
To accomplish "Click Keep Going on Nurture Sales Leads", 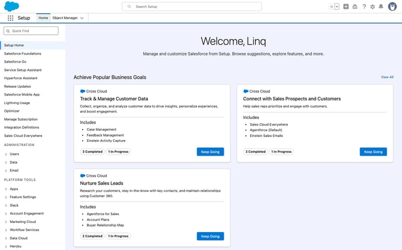I will (x=210, y=236).
